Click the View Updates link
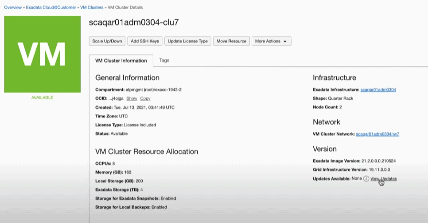This screenshot has height=223, width=428. coord(384,179)
